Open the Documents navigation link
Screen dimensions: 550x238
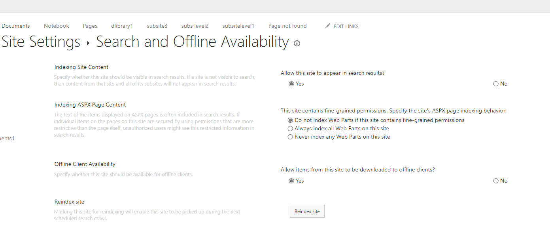(16, 26)
